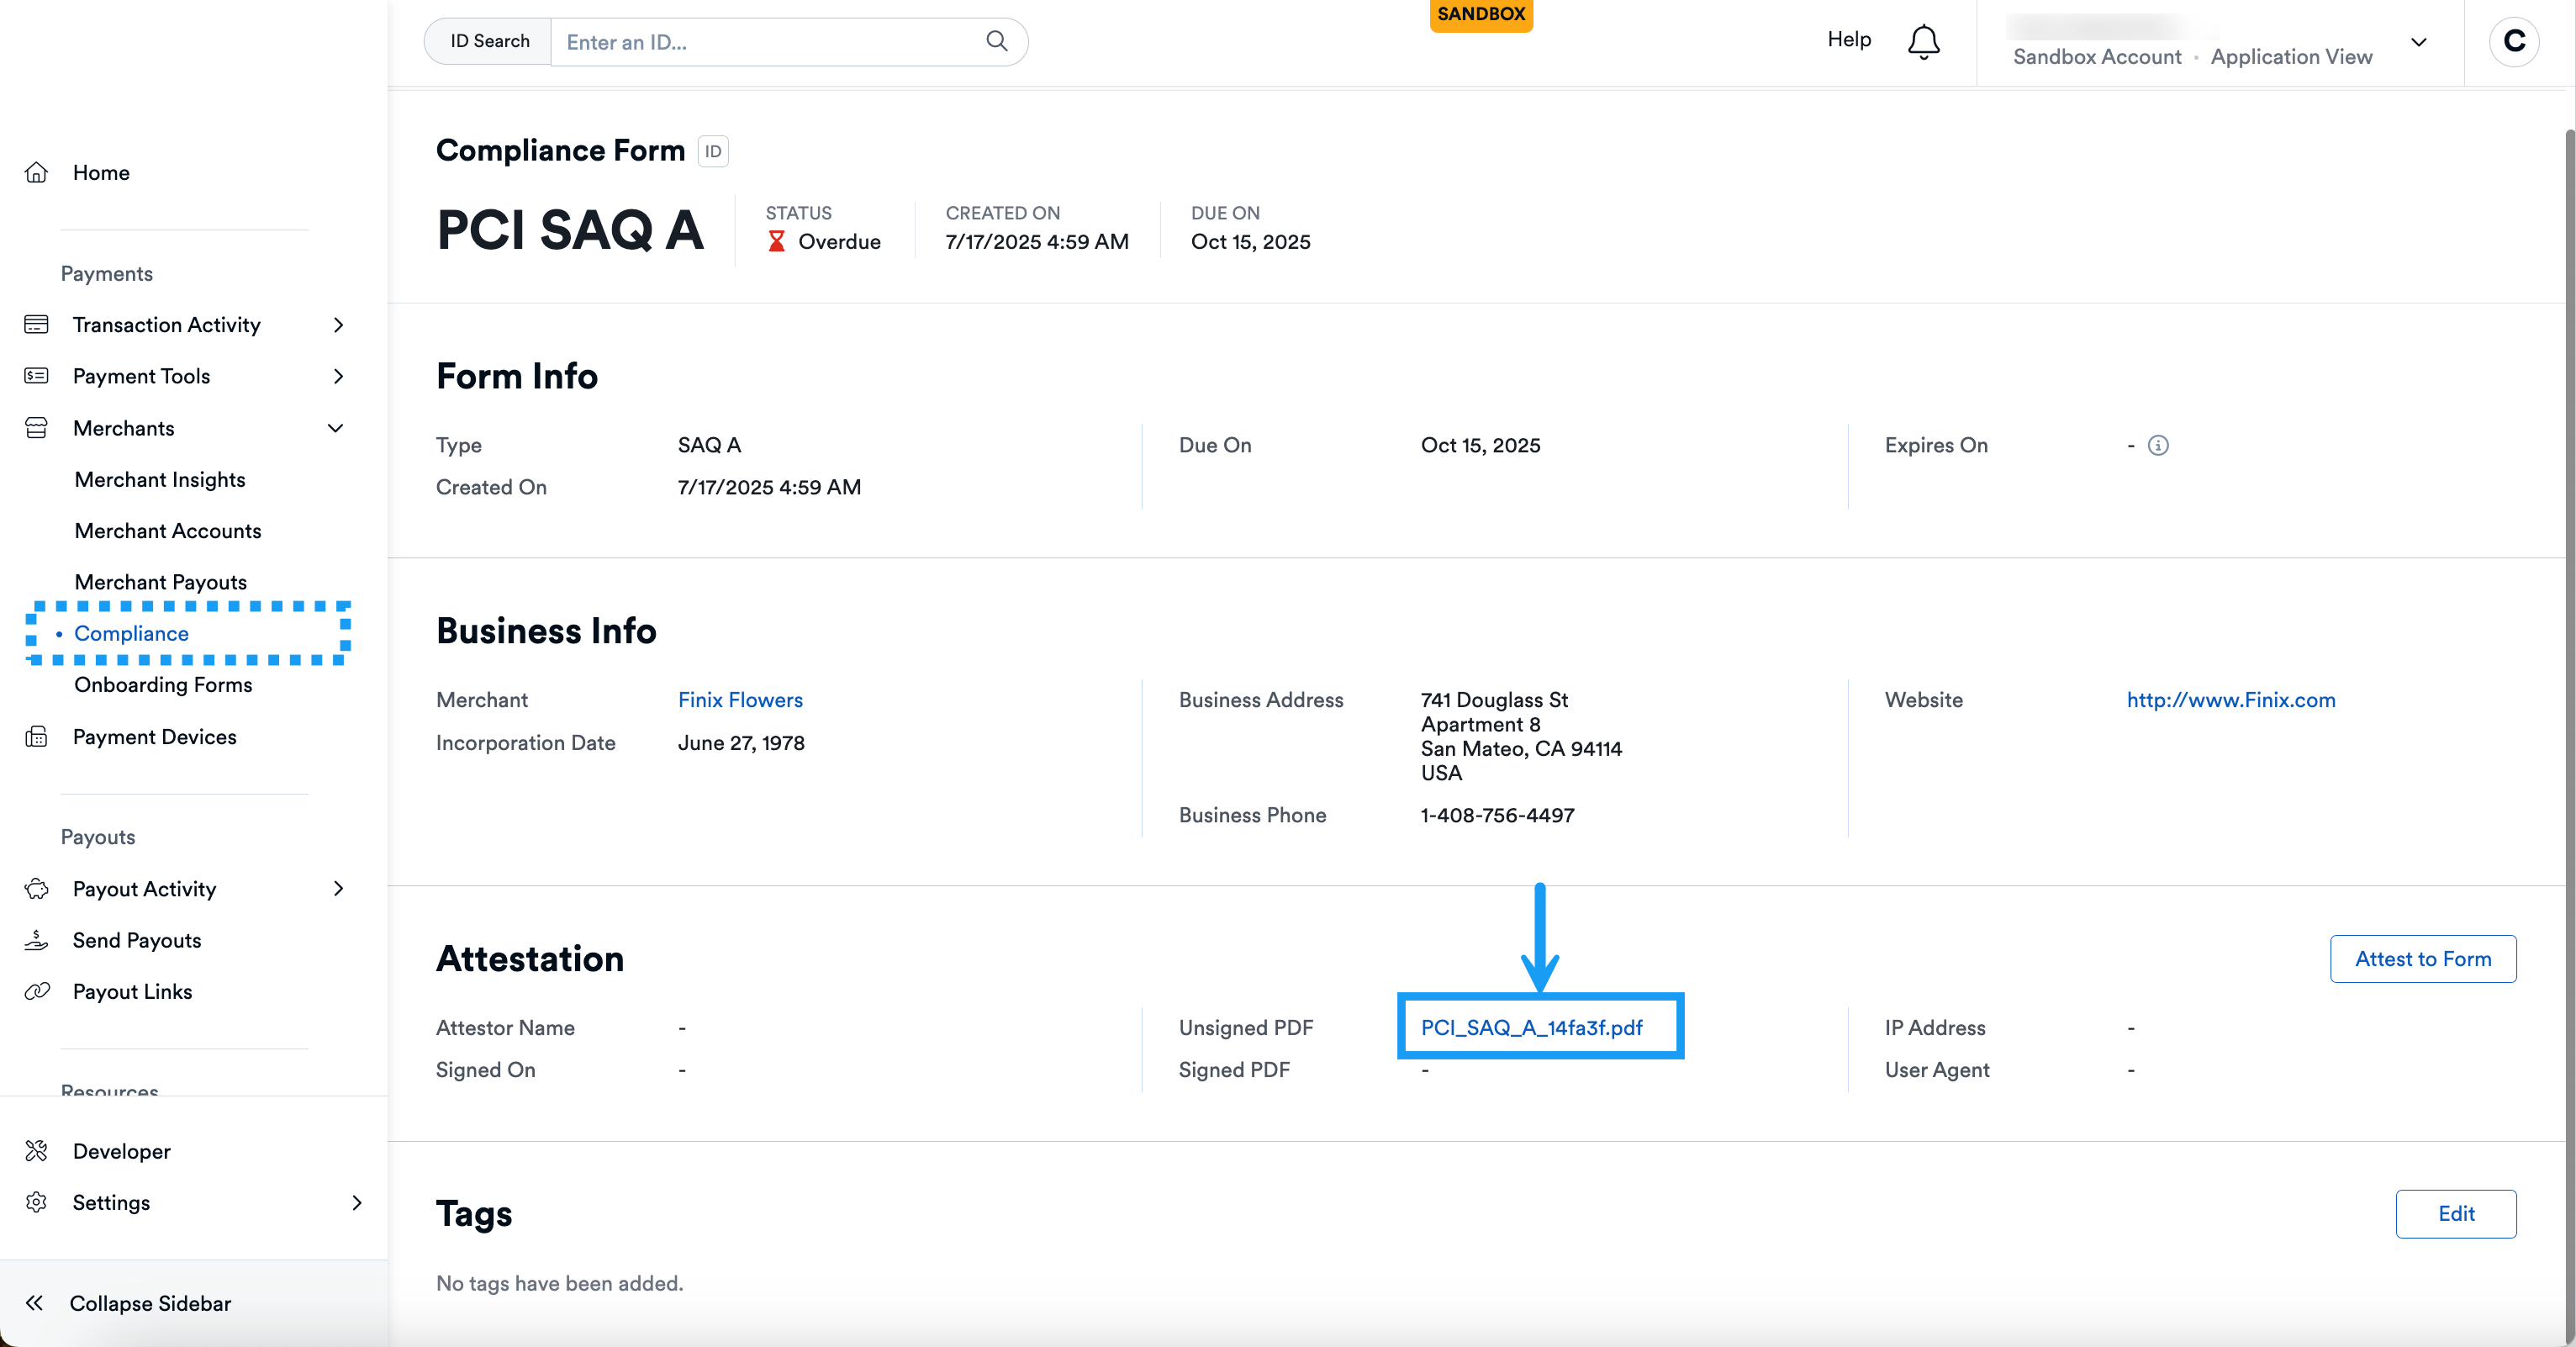Click the Payment Devices icon
The width and height of the screenshot is (2576, 1347).
(36, 737)
